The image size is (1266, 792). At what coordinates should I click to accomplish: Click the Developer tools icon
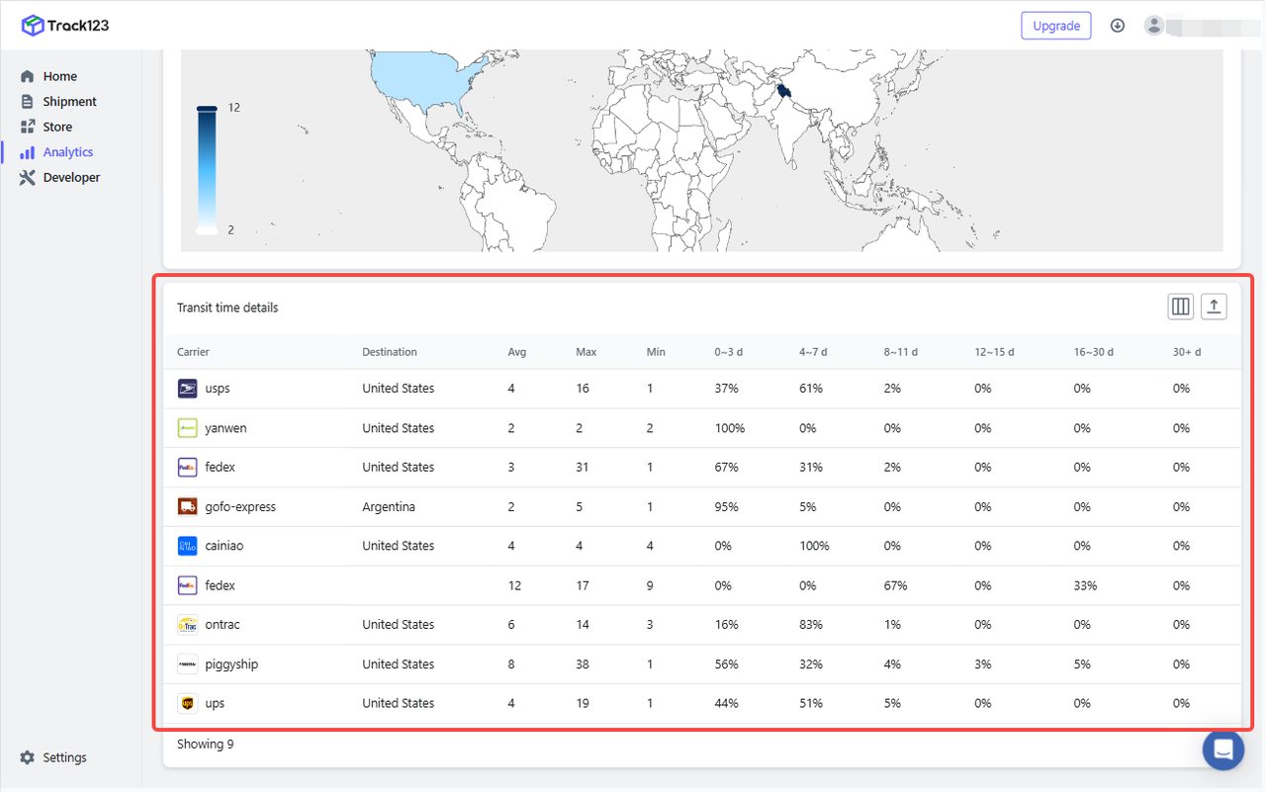coord(28,178)
